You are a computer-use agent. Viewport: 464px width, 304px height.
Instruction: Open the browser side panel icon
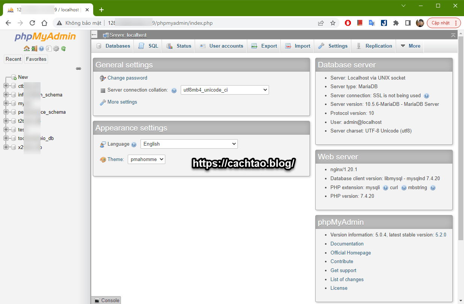click(408, 23)
